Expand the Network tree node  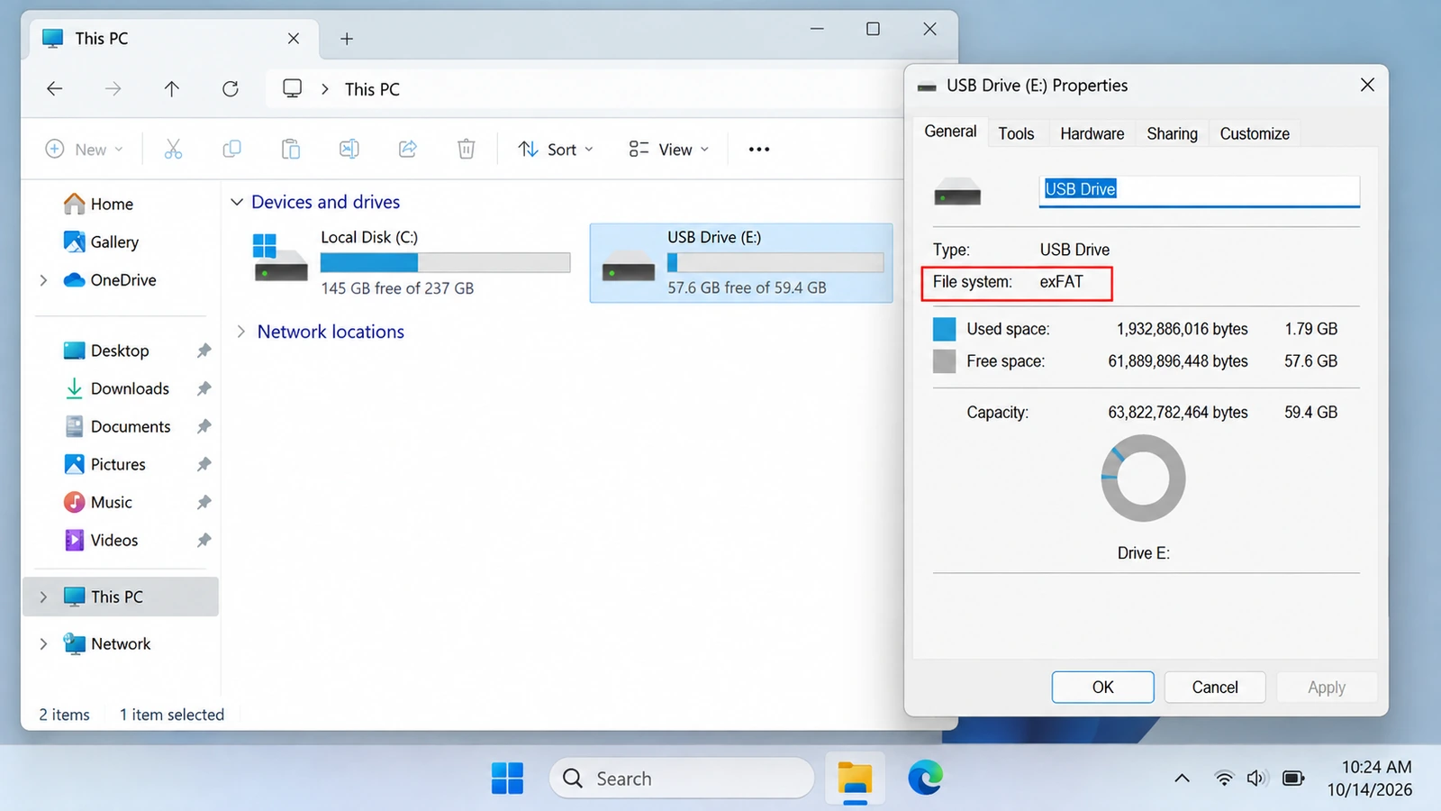[x=43, y=643]
